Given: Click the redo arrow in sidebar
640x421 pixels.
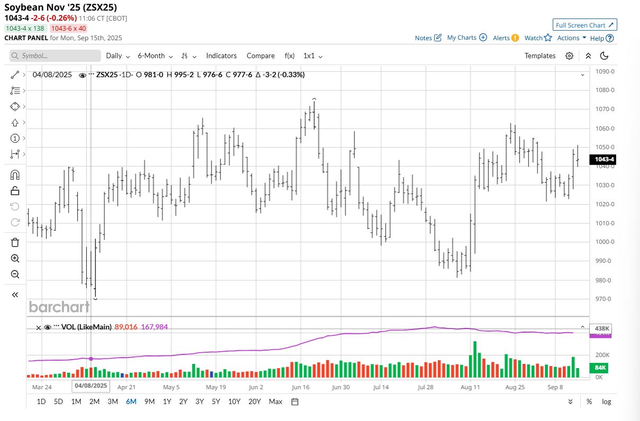Looking at the screenshot, I should pyautogui.click(x=15, y=222).
